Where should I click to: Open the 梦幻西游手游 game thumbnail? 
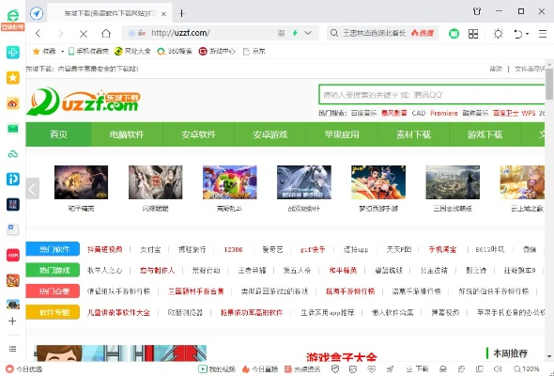click(x=378, y=182)
